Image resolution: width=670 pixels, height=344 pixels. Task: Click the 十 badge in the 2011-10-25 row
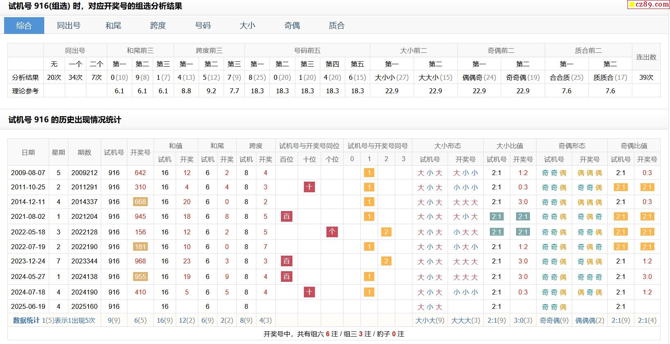click(x=309, y=187)
